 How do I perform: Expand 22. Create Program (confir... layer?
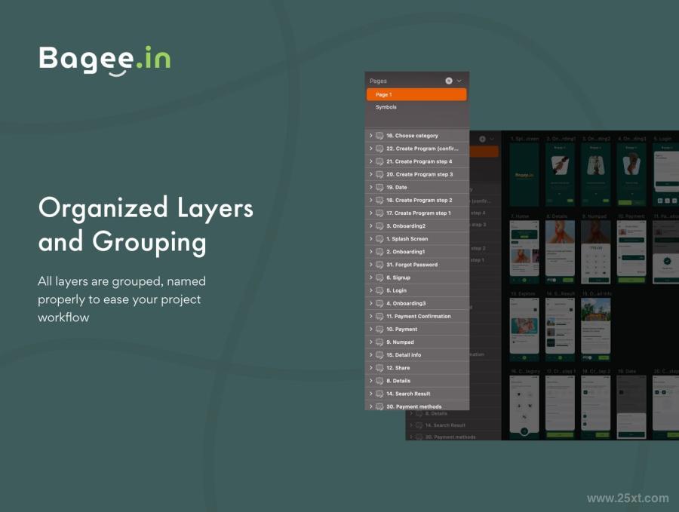371,149
